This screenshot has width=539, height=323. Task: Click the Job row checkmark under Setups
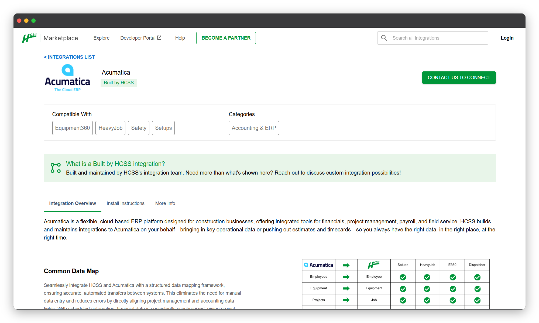pos(403,300)
